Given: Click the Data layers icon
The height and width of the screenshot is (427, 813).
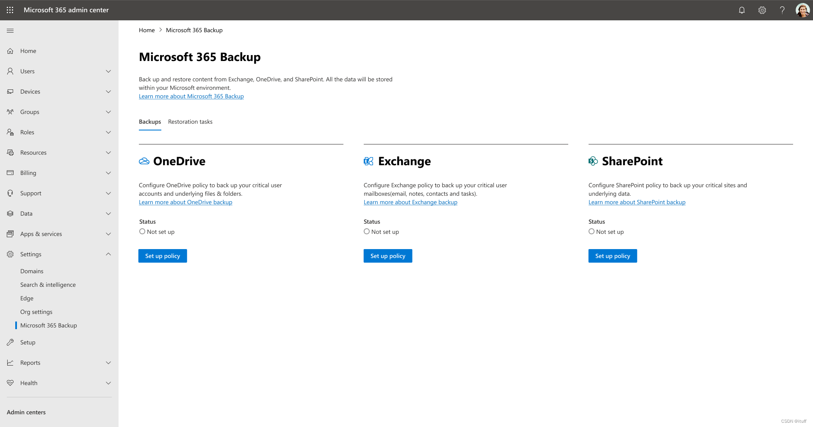Looking at the screenshot, I should click(x=10, y=213).
